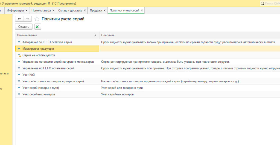The image size is (280, 145).
Task: Click the Создать button
Action: tap(24, 27)
